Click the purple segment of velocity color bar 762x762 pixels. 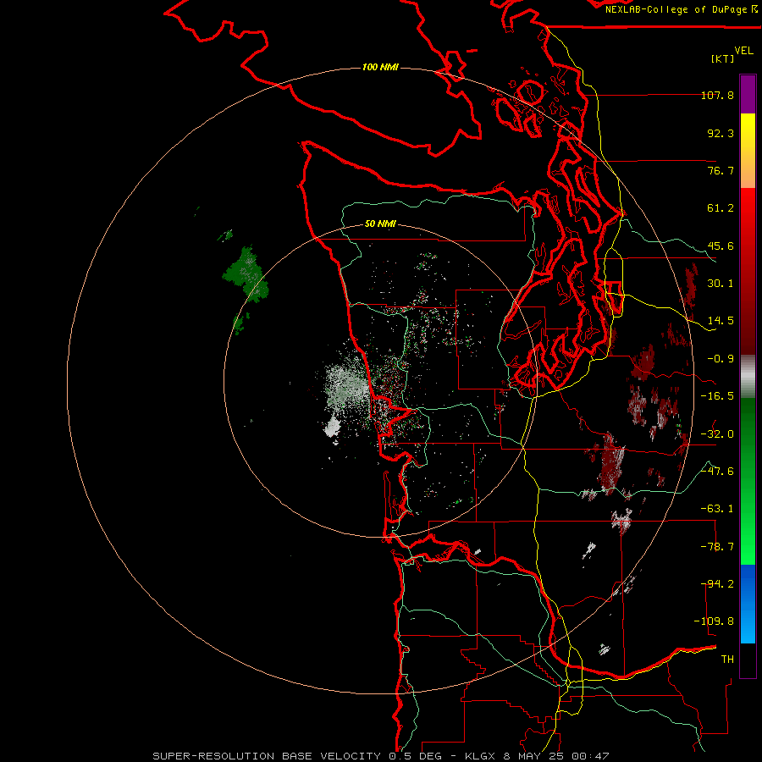(x=748, y=94)
